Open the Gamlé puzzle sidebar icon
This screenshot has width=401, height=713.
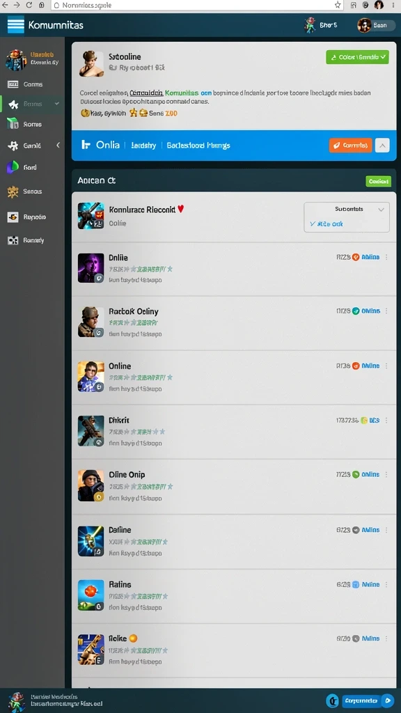pyautogui.click(x=13, y=146)
